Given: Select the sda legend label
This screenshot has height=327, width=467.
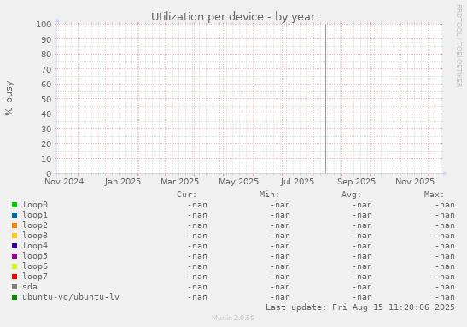Looking at the screenshot, I should [x=30, y=287].
